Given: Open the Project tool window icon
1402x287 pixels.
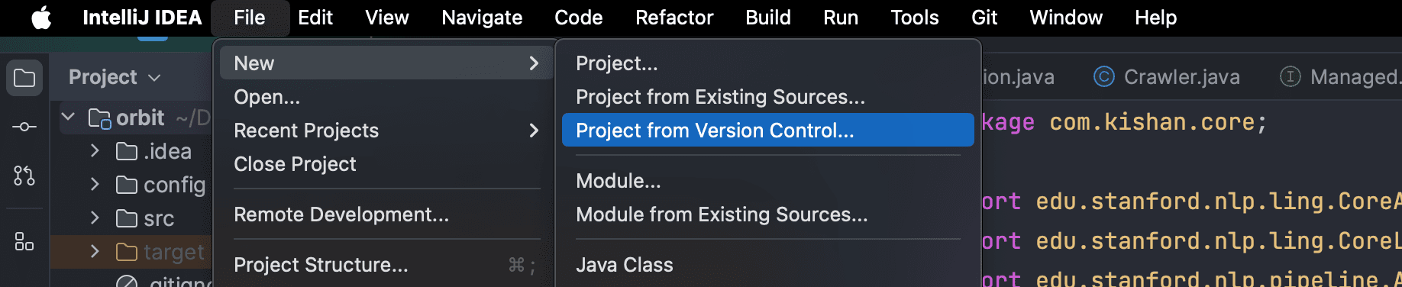Looking at the screenshot, I should [24, 78].
